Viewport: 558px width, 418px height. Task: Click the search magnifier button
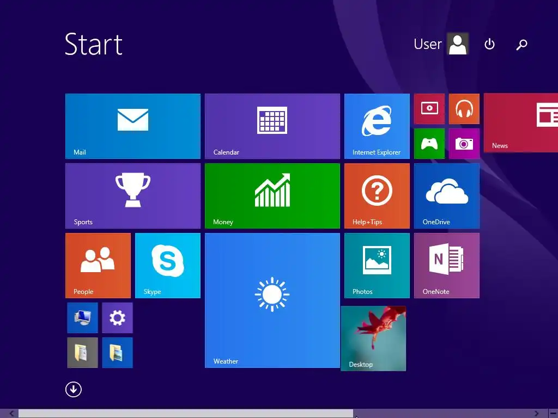tap(521, 45)
